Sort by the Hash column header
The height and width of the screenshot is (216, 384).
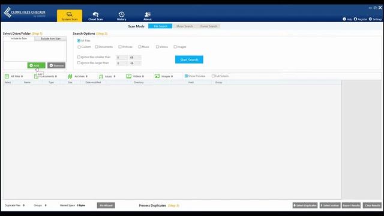pyautogui.click(x=191, y=83)
